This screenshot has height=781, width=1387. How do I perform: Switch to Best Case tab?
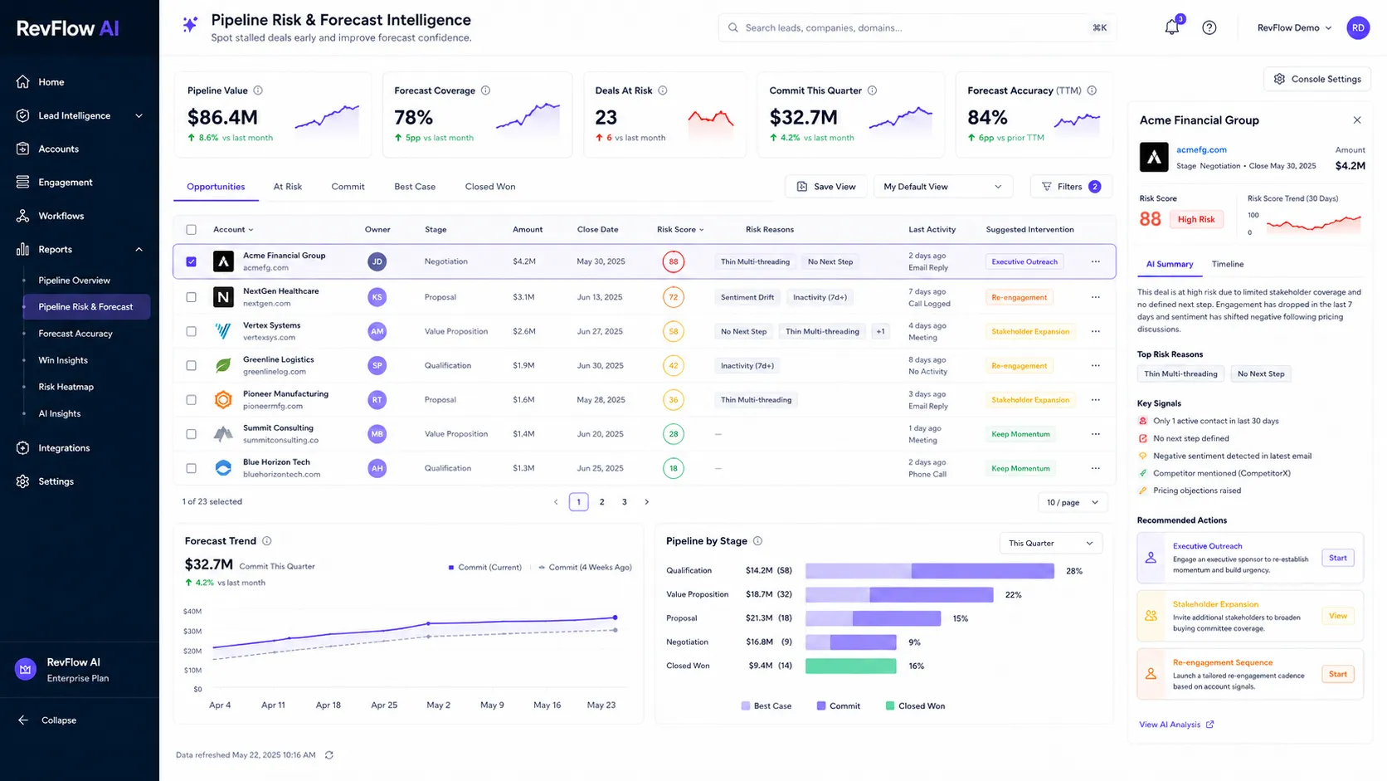(x=415, y=187)
